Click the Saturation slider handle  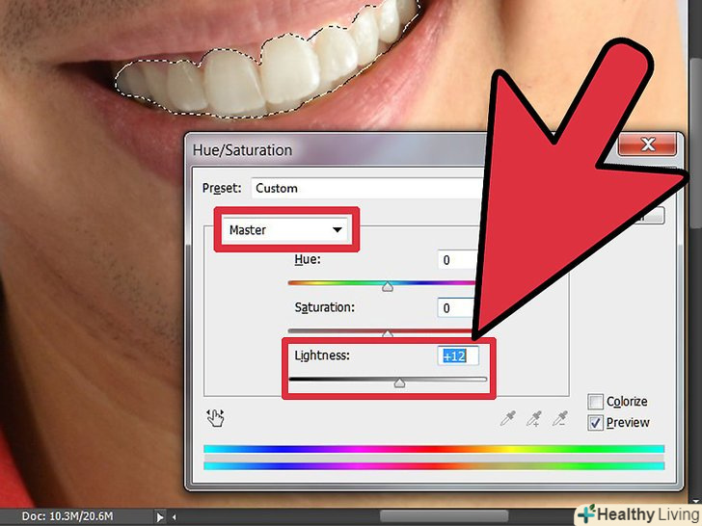tap(388, 333)
